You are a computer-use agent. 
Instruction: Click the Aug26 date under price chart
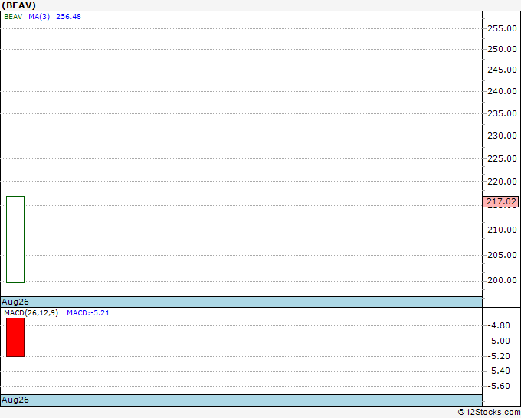pyautogui.click(x=15, y=302)
